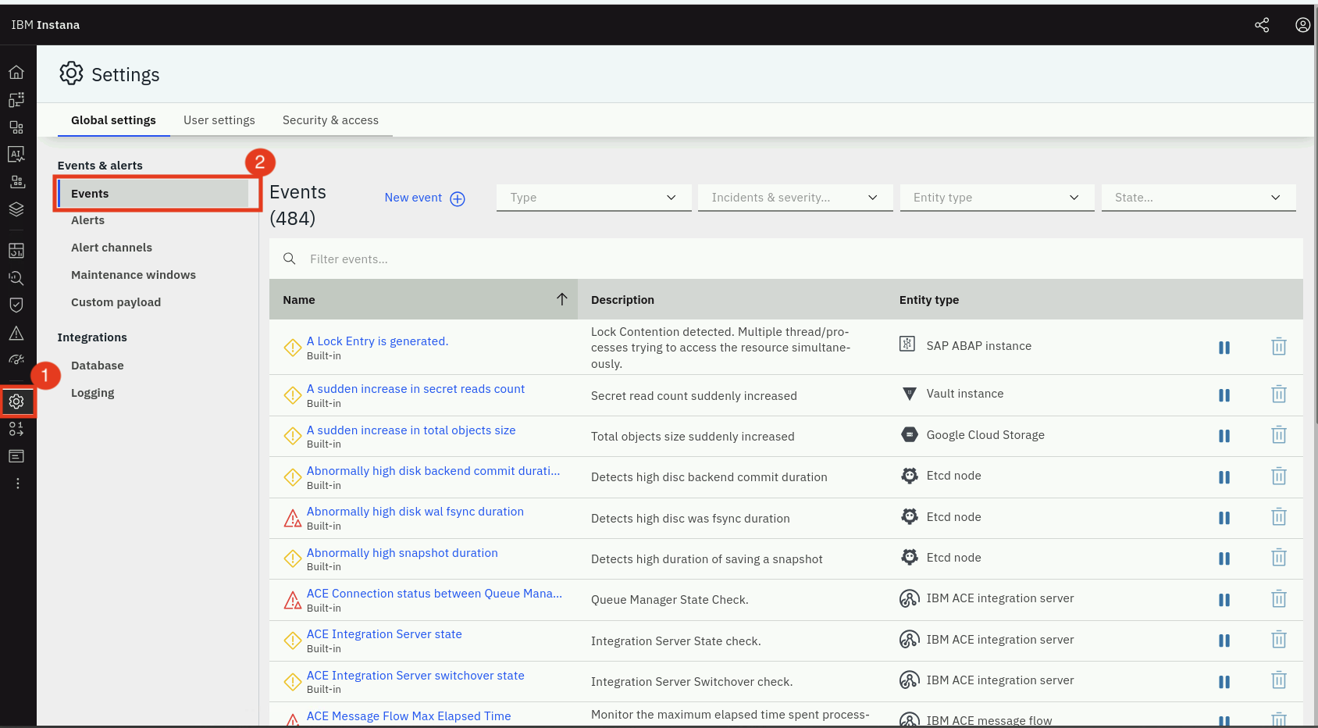The image size is (1318, 728).
Task: Open the layers stack sidebar icon
Action: (16, 209)
